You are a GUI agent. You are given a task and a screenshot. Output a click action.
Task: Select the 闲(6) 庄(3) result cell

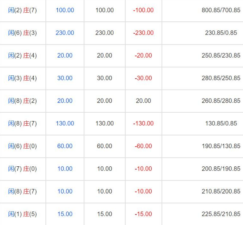22,33
